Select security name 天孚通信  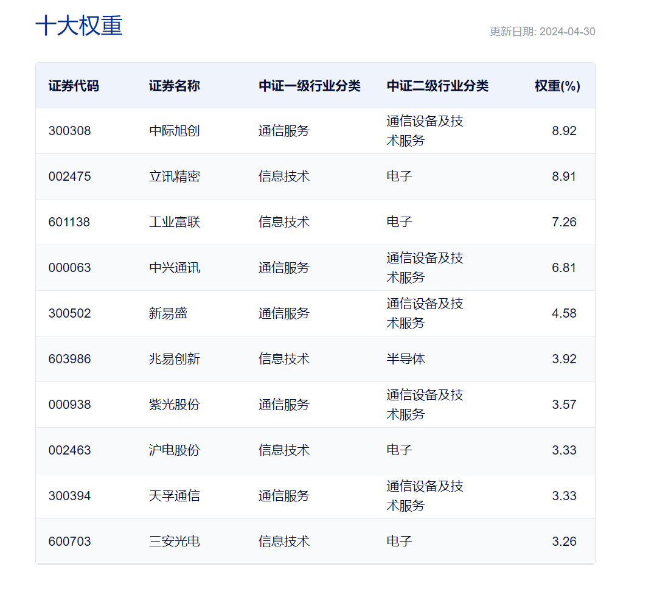click(175, 497)
